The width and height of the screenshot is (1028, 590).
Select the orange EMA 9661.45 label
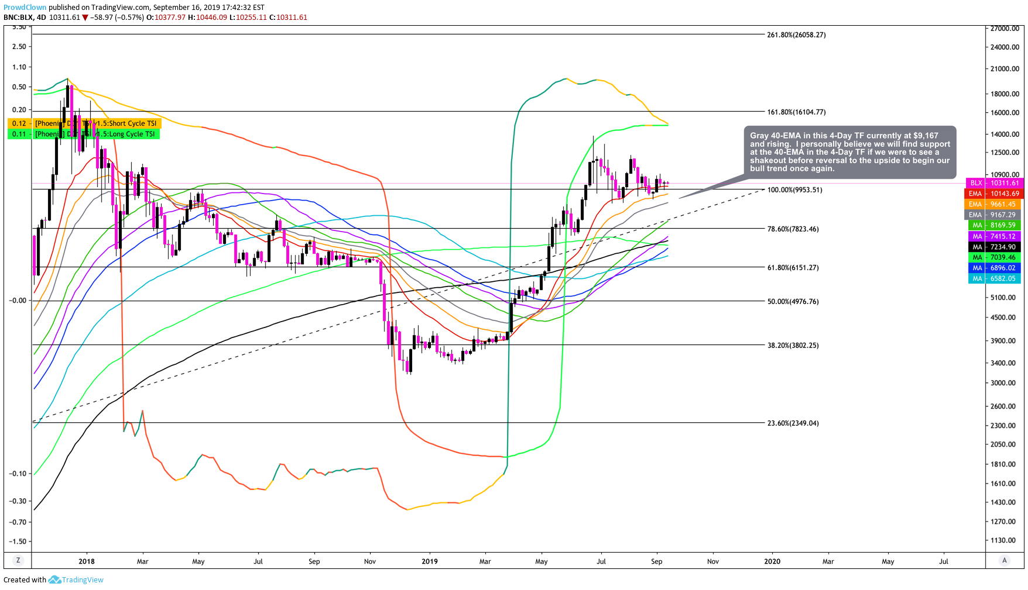point(994,204)
